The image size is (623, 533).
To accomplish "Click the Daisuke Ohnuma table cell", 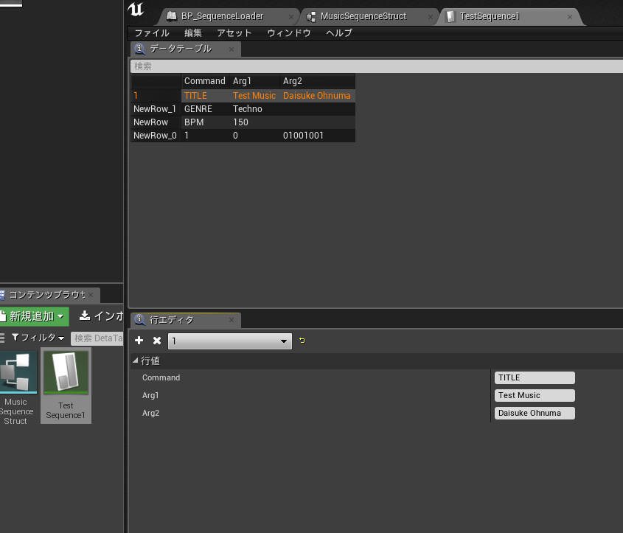I will point(317,96).
